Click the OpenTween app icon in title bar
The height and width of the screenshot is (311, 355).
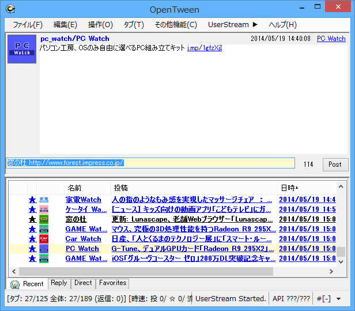(10, 9)
